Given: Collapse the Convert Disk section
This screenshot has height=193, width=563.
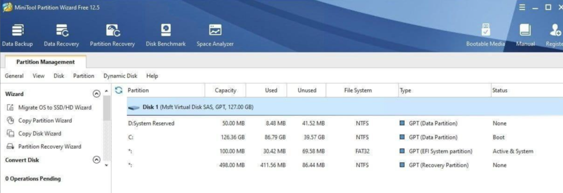Looking at the screenshot, I should [x=96, y=160].
